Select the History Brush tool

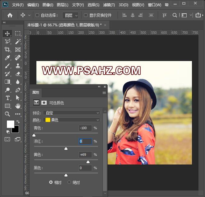coord(7,74)
